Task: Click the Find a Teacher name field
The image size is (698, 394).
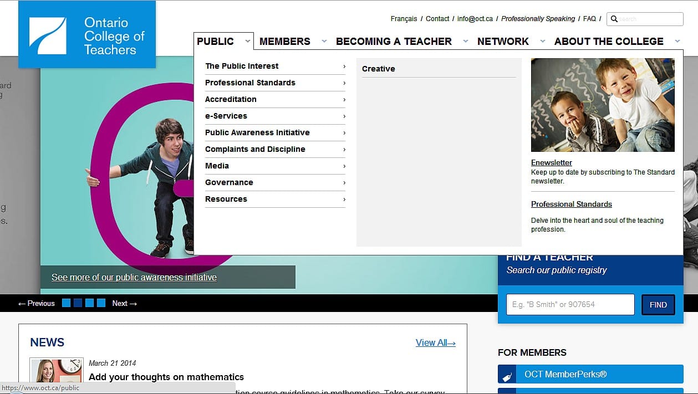Action: click(570, 304)
